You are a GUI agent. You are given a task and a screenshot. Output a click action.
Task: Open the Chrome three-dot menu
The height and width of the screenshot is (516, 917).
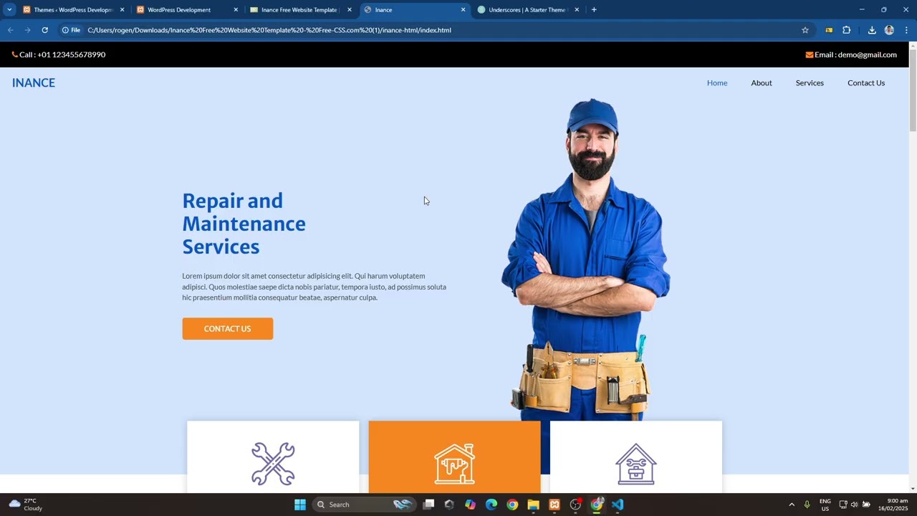(906, 30)
